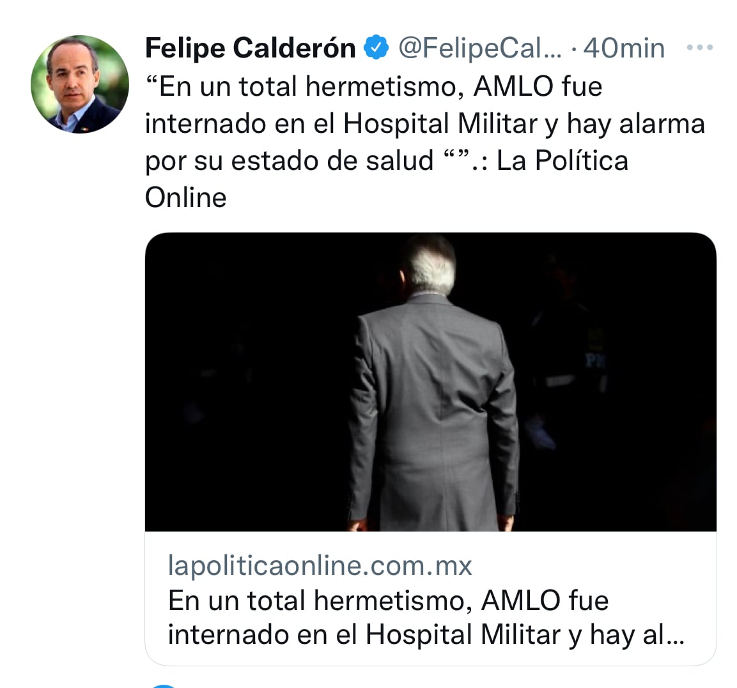Open the article preview photo
The height and width of the screenshot is (688, 737).
tap(431, 382)
